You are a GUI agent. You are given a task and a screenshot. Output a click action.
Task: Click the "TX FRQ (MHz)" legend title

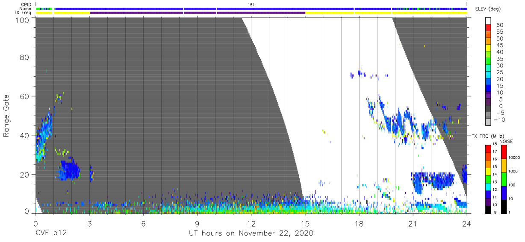487,136
